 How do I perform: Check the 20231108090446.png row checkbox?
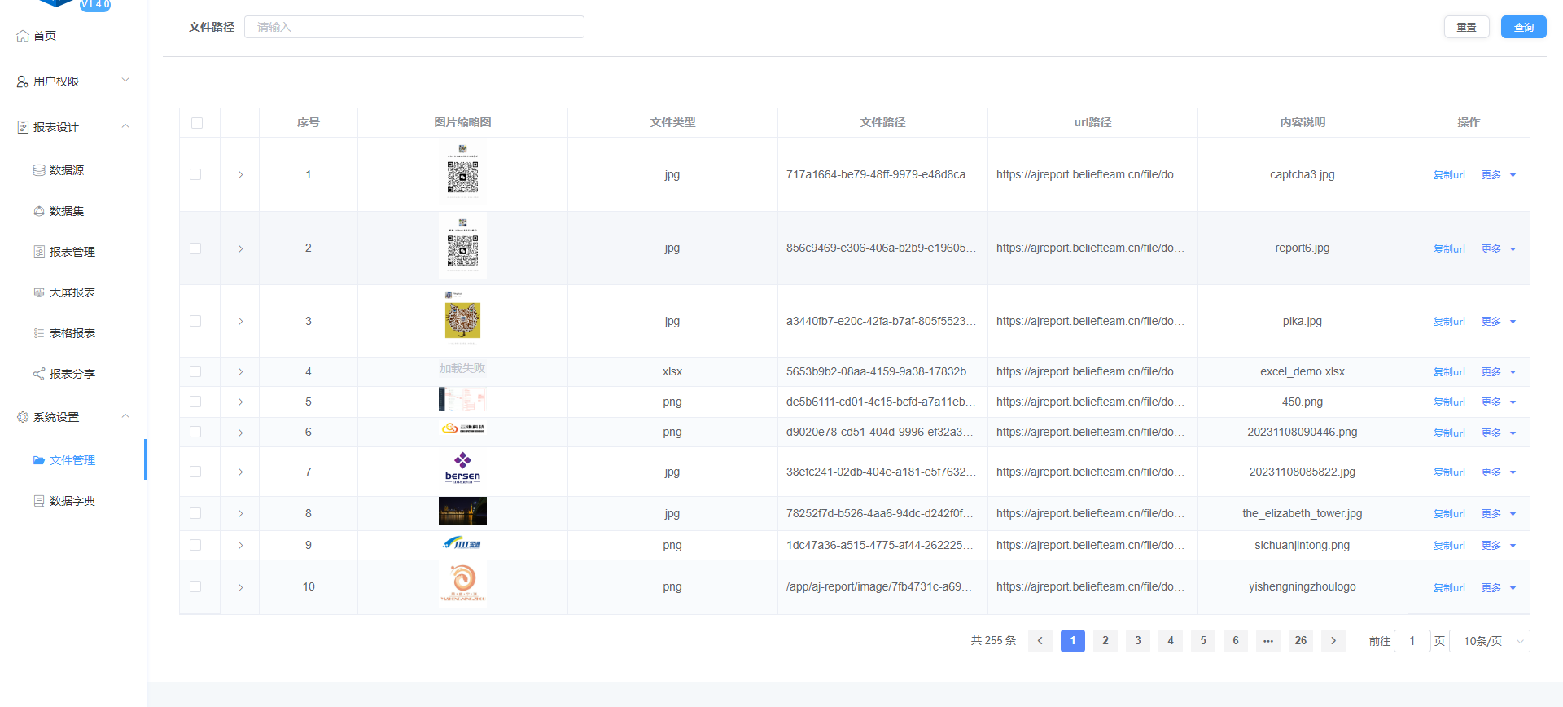pos(195,432)
